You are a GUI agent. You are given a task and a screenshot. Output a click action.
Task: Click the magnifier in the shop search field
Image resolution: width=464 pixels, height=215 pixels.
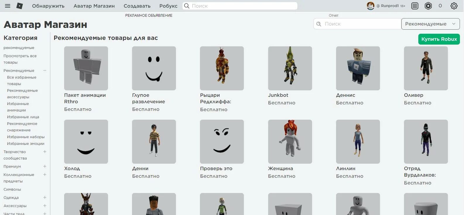point(319,24)
